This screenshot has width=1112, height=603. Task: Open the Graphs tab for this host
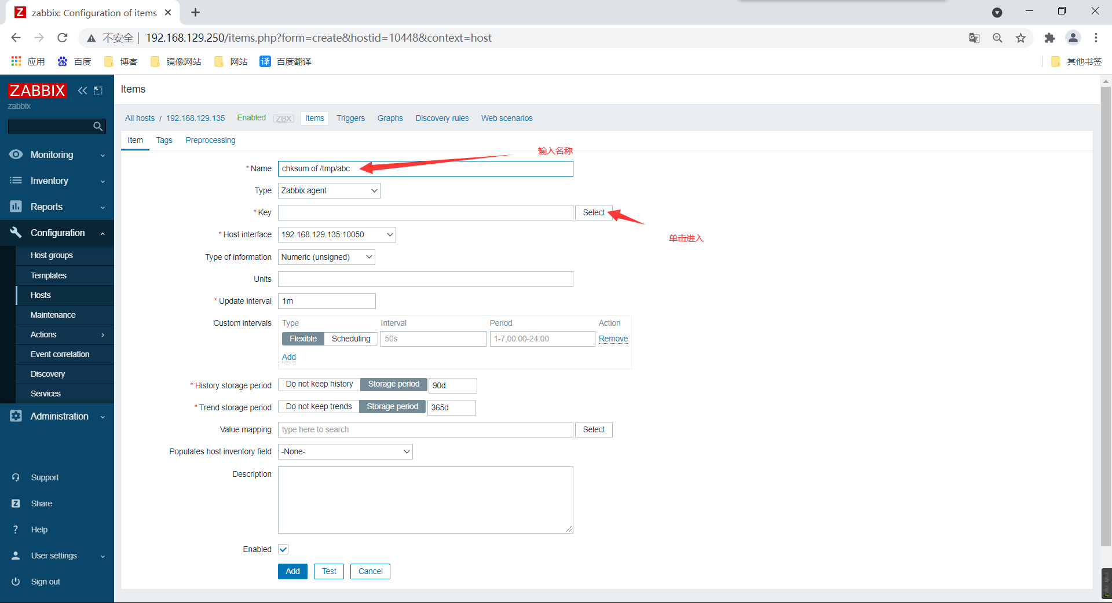click(390, 118)
